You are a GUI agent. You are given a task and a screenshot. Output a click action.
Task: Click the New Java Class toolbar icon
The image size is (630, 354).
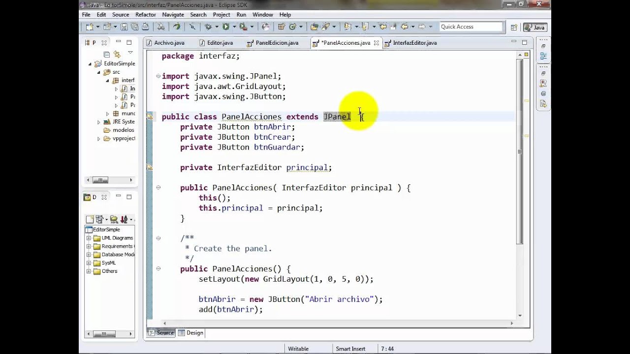[x=292, y=27]
